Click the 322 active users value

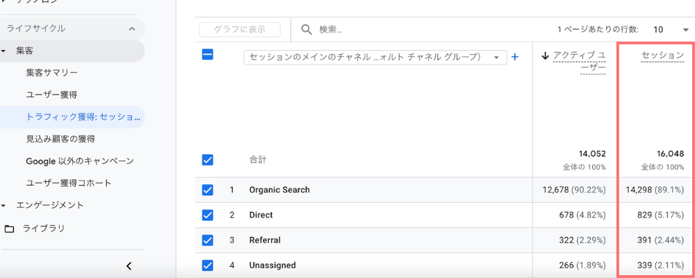point(566,240)
